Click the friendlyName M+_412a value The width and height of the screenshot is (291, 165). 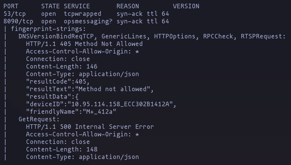[x=99, y=112]
